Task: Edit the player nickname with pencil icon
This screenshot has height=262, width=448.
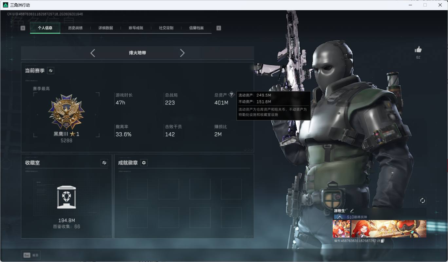Action: tap(352, 211)
